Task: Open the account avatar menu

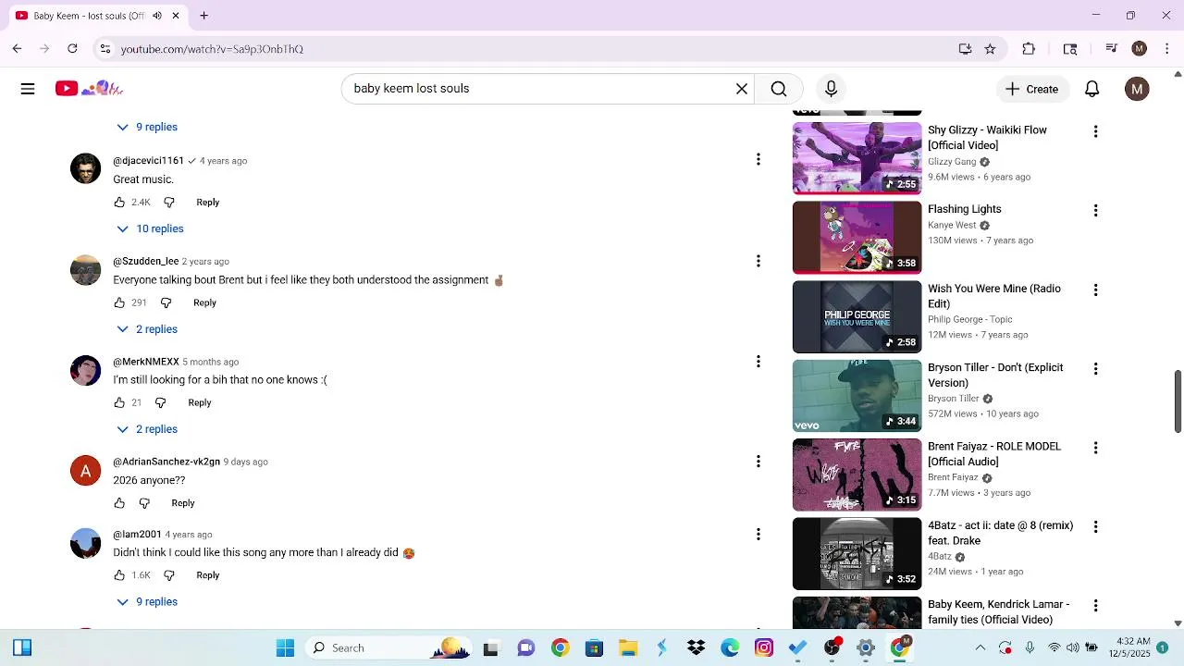Action: point(1137,89)
